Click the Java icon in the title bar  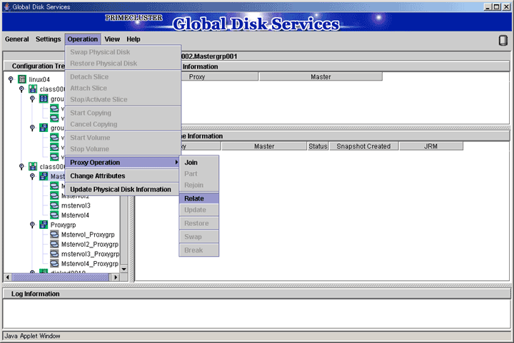pyautogui.click(x=7, y=6)
